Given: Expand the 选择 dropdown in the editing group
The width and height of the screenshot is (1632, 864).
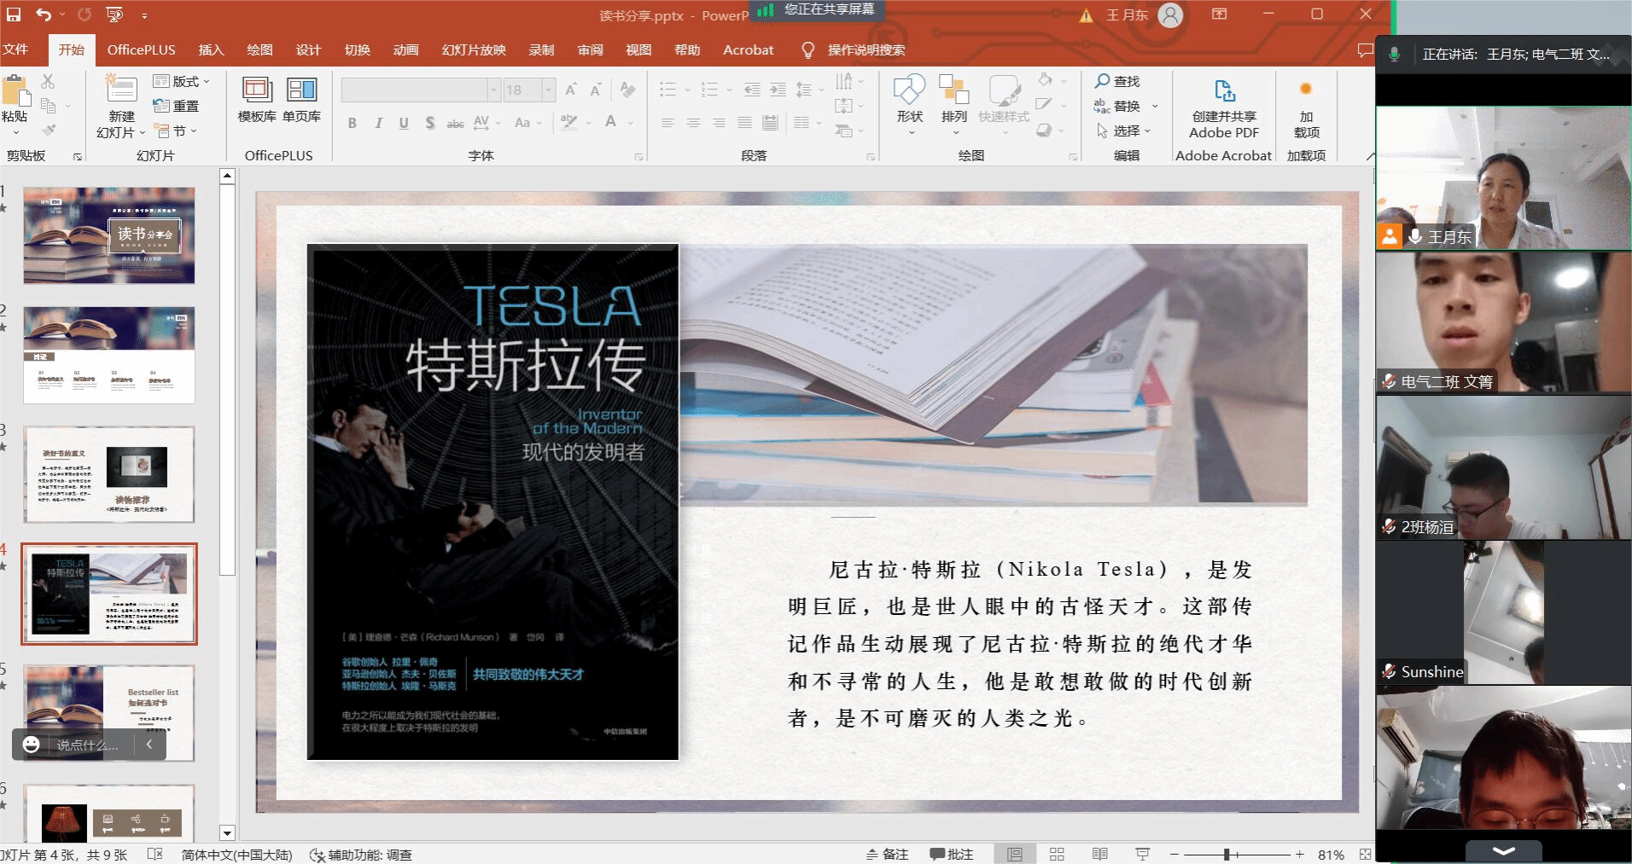Looking at the screenshot, I should (1127, 130).
